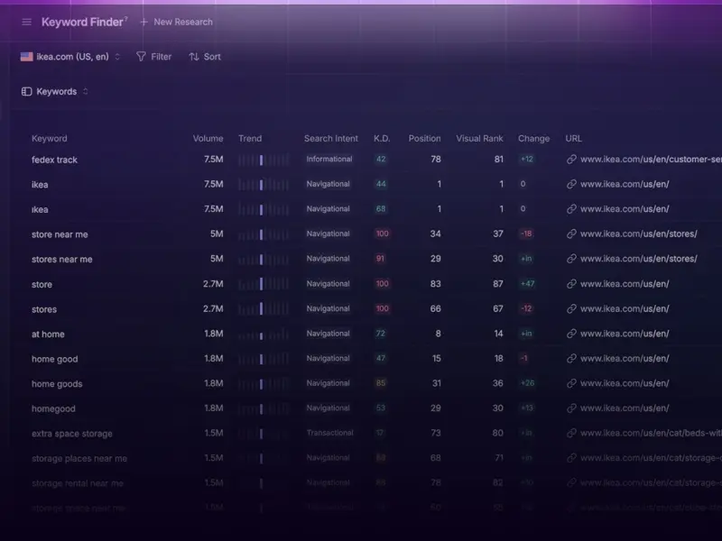722x541 pixels.
Task: Select the 'stores near me' keyword
Action: (61, 259)
